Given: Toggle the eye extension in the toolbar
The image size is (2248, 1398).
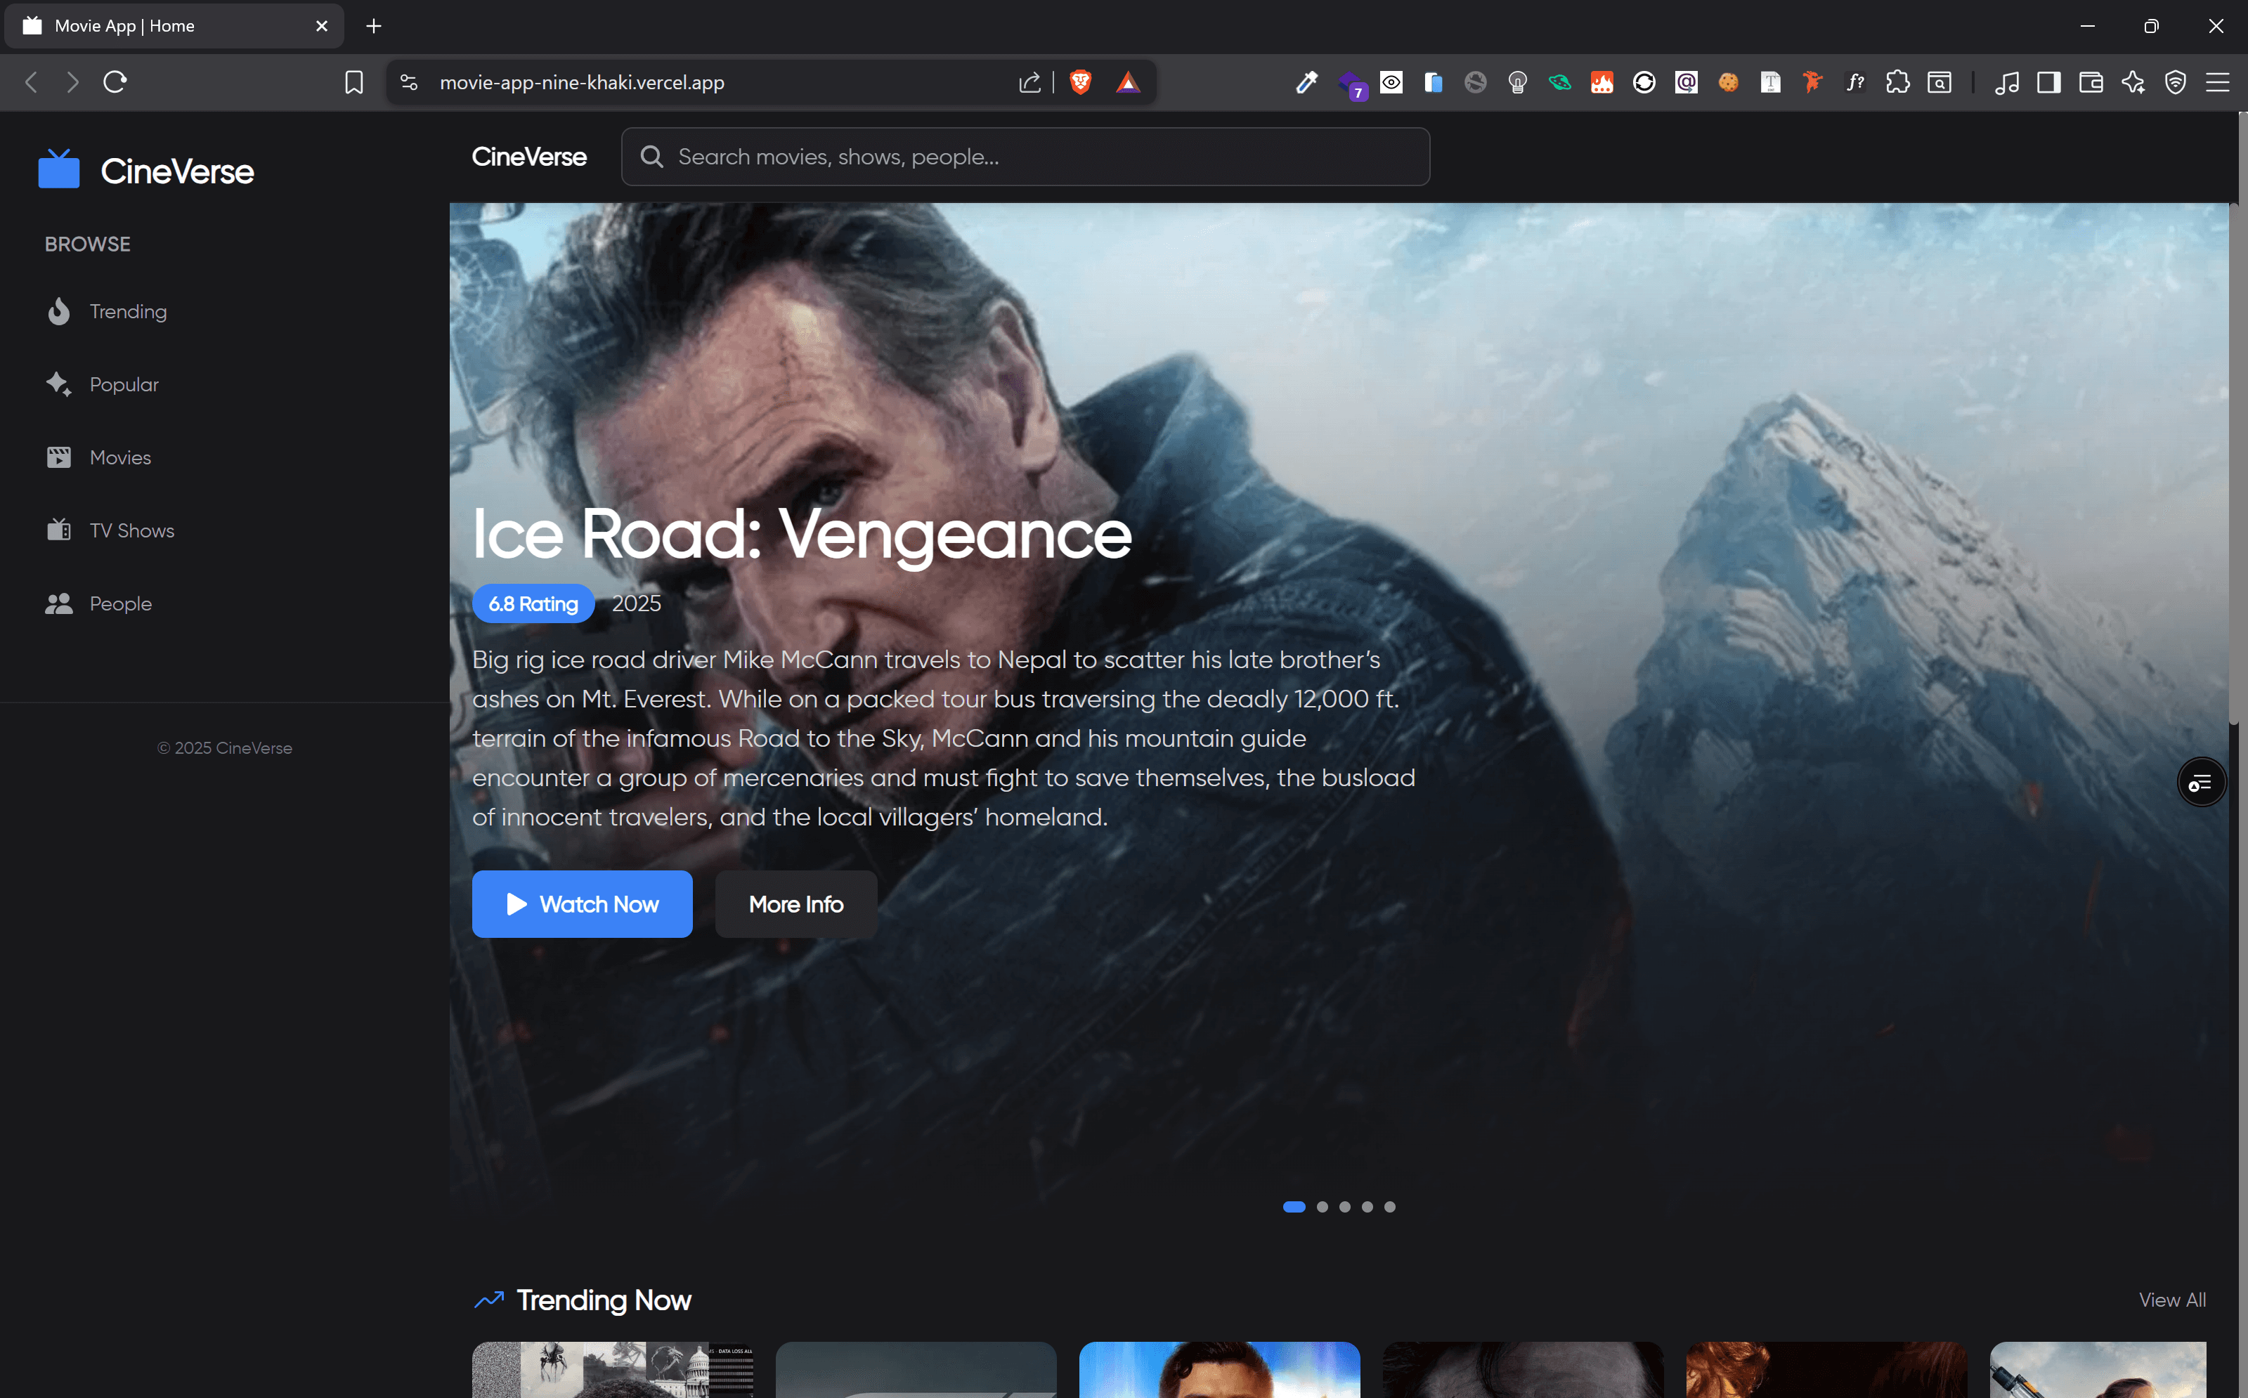Looking at the screenshot, I should [x=1391, y=82].
